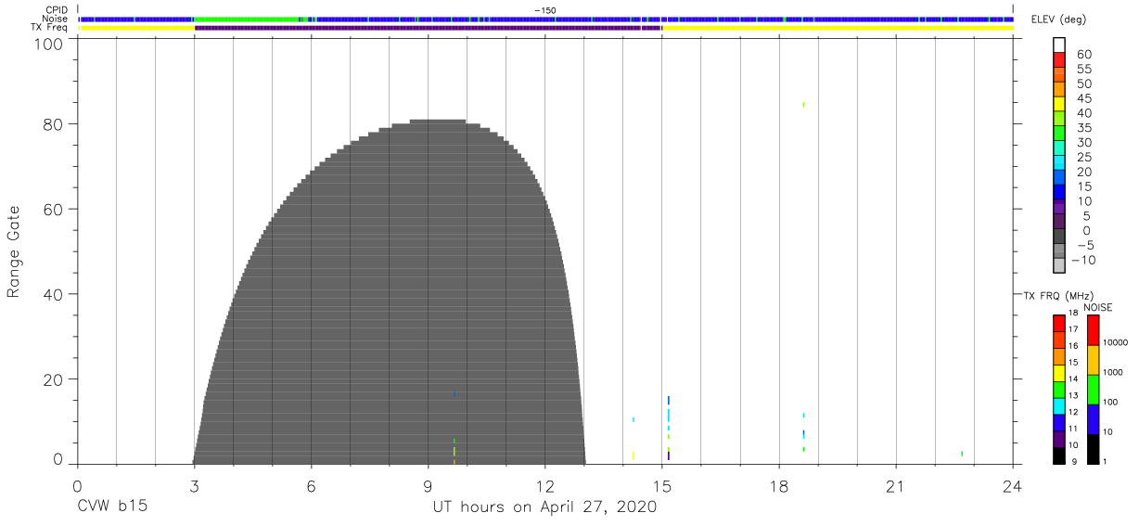Click the NOISE legend label 10000

(x=1116, y=342)
